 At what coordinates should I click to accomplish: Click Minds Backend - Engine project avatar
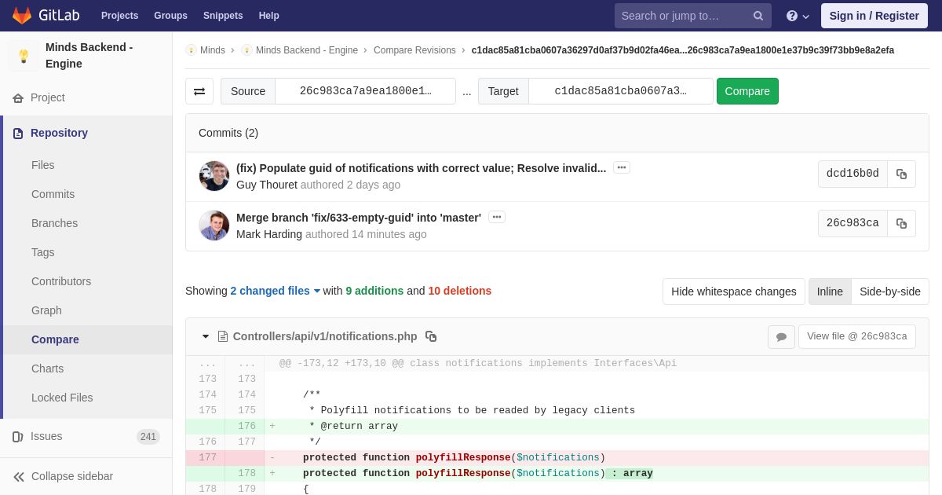(24, 56)
